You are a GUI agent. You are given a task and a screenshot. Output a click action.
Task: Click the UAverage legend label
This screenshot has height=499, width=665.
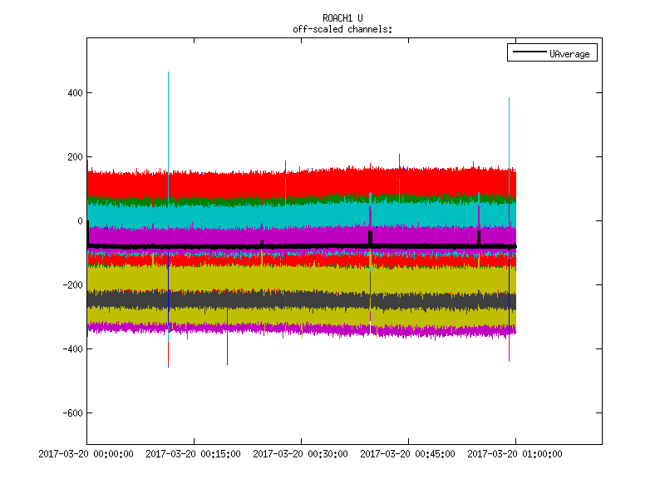pos(569,54)
